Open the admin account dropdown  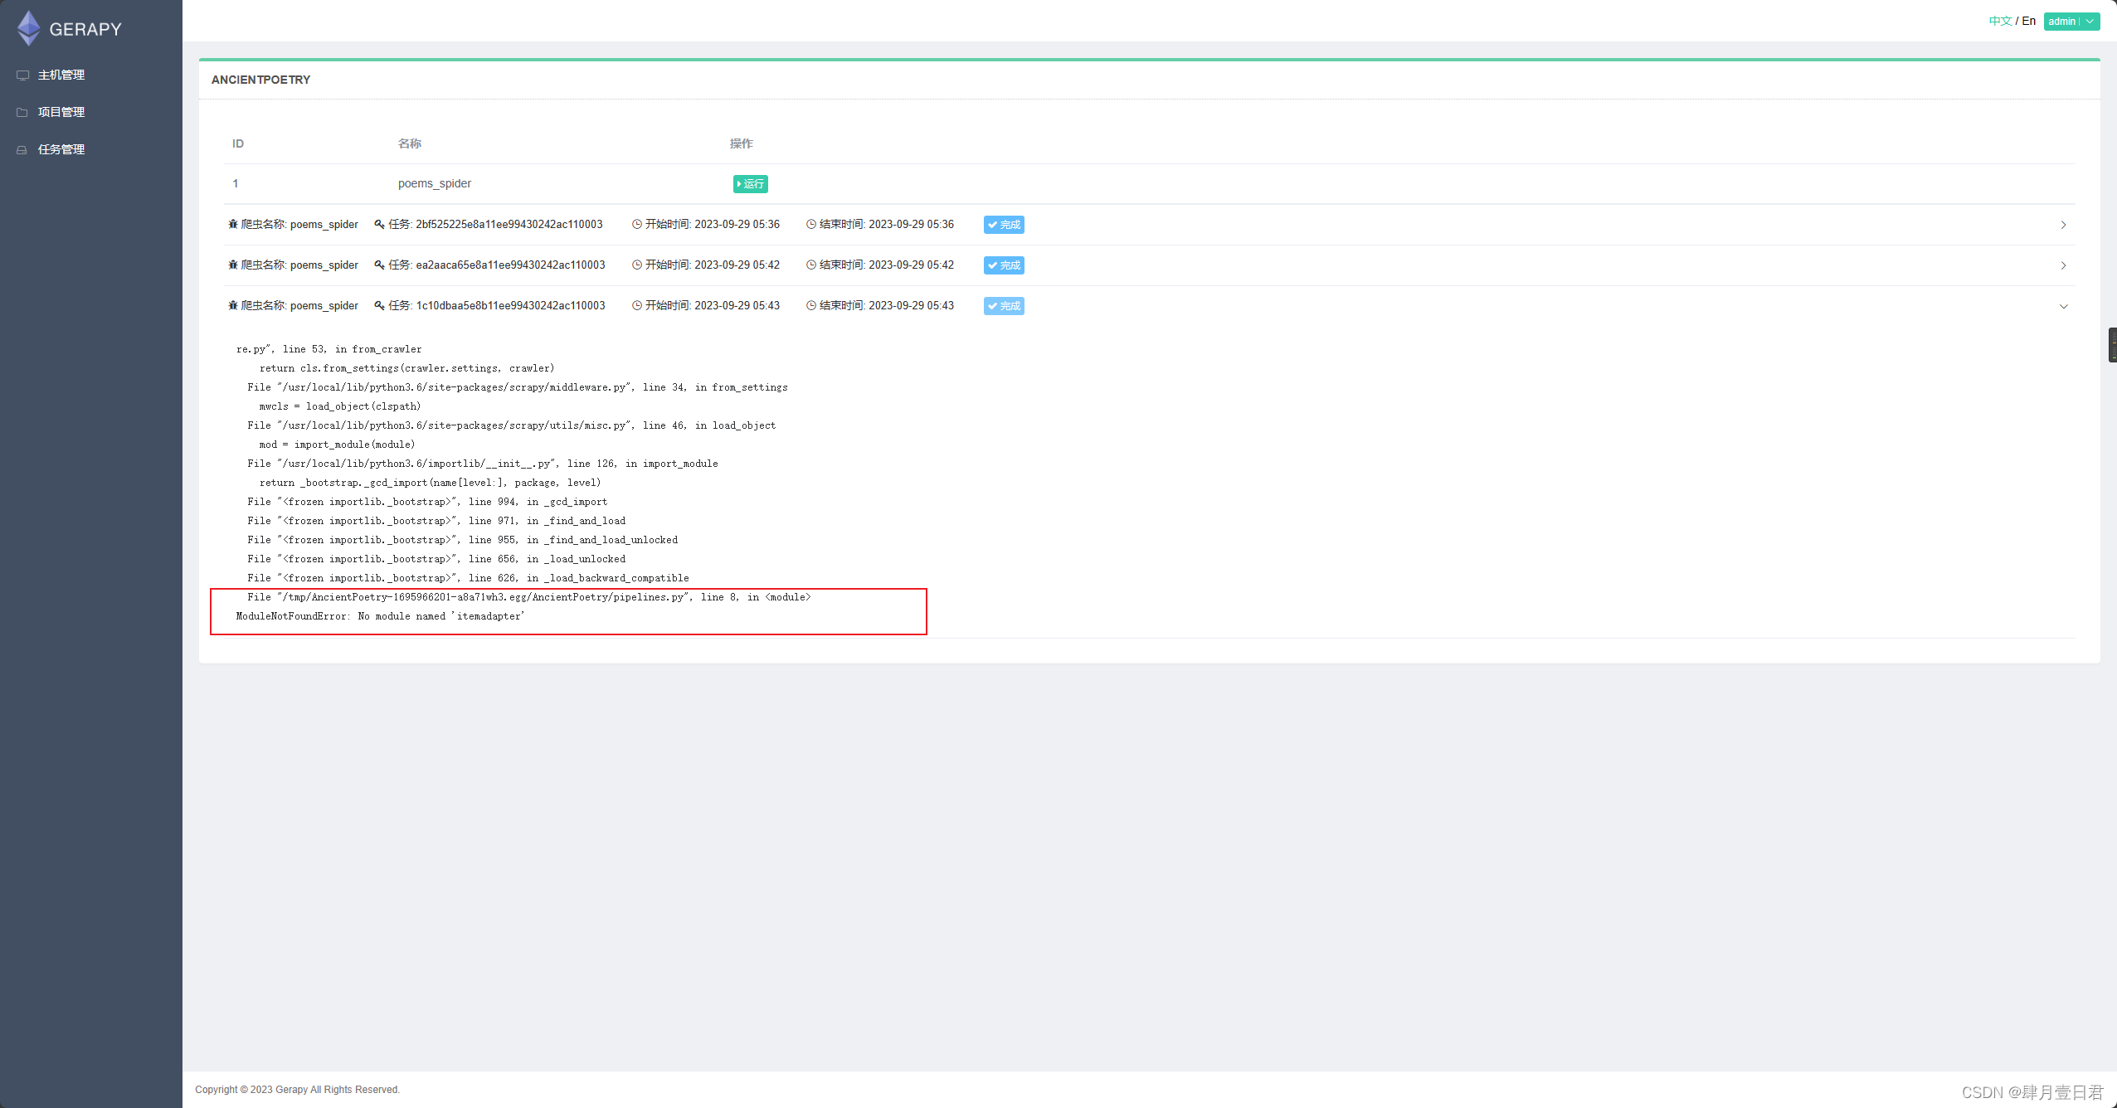point(2071,21)
